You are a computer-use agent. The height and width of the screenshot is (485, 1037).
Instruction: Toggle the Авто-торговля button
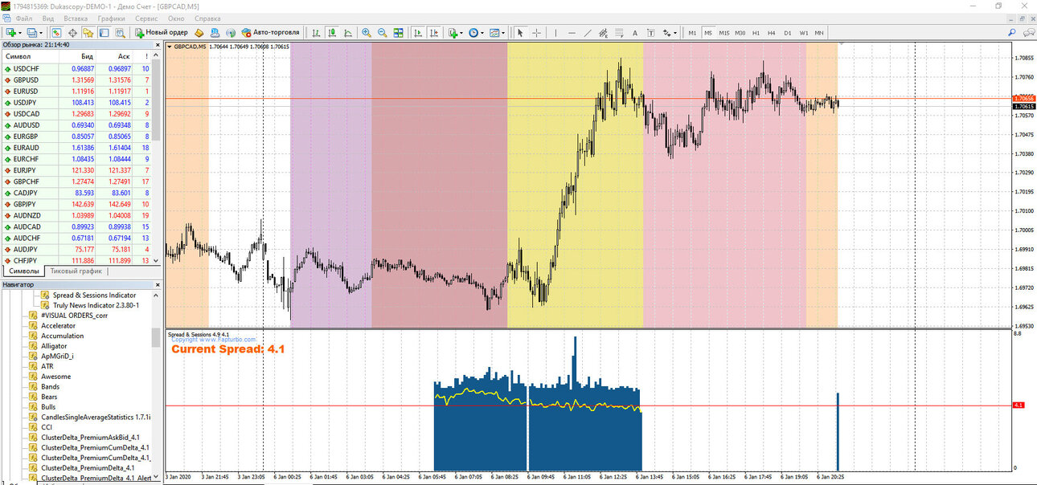click(271, 32)
